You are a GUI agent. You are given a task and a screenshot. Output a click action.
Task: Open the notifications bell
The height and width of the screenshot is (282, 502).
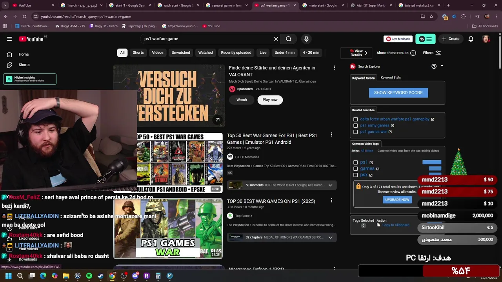[471, 39]
